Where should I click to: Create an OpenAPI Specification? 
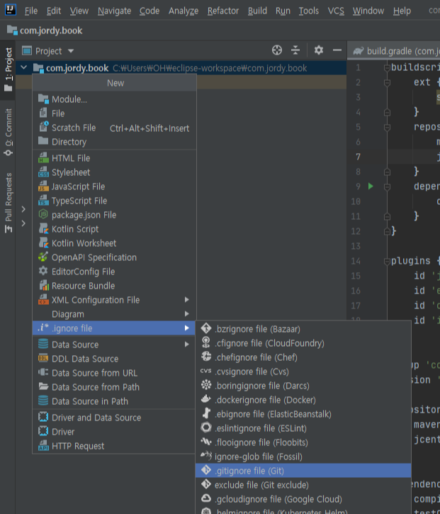tap(114, 257)
